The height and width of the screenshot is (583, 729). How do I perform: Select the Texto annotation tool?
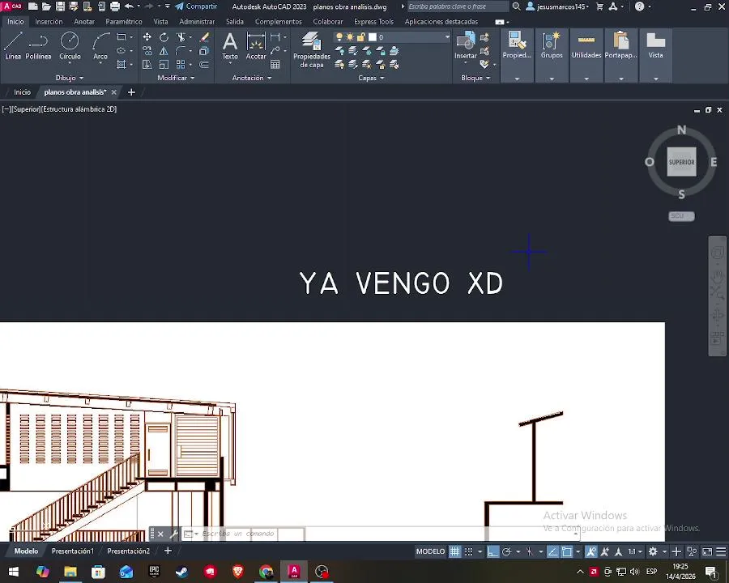pos(230,45)
